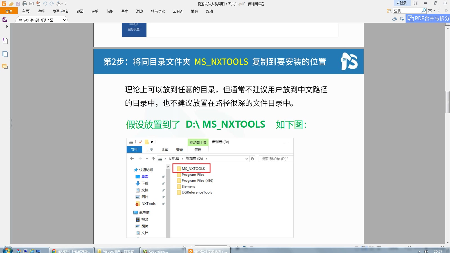
Task: Open the Bookmarks panel in left sidebar
Action: (5, 41)
